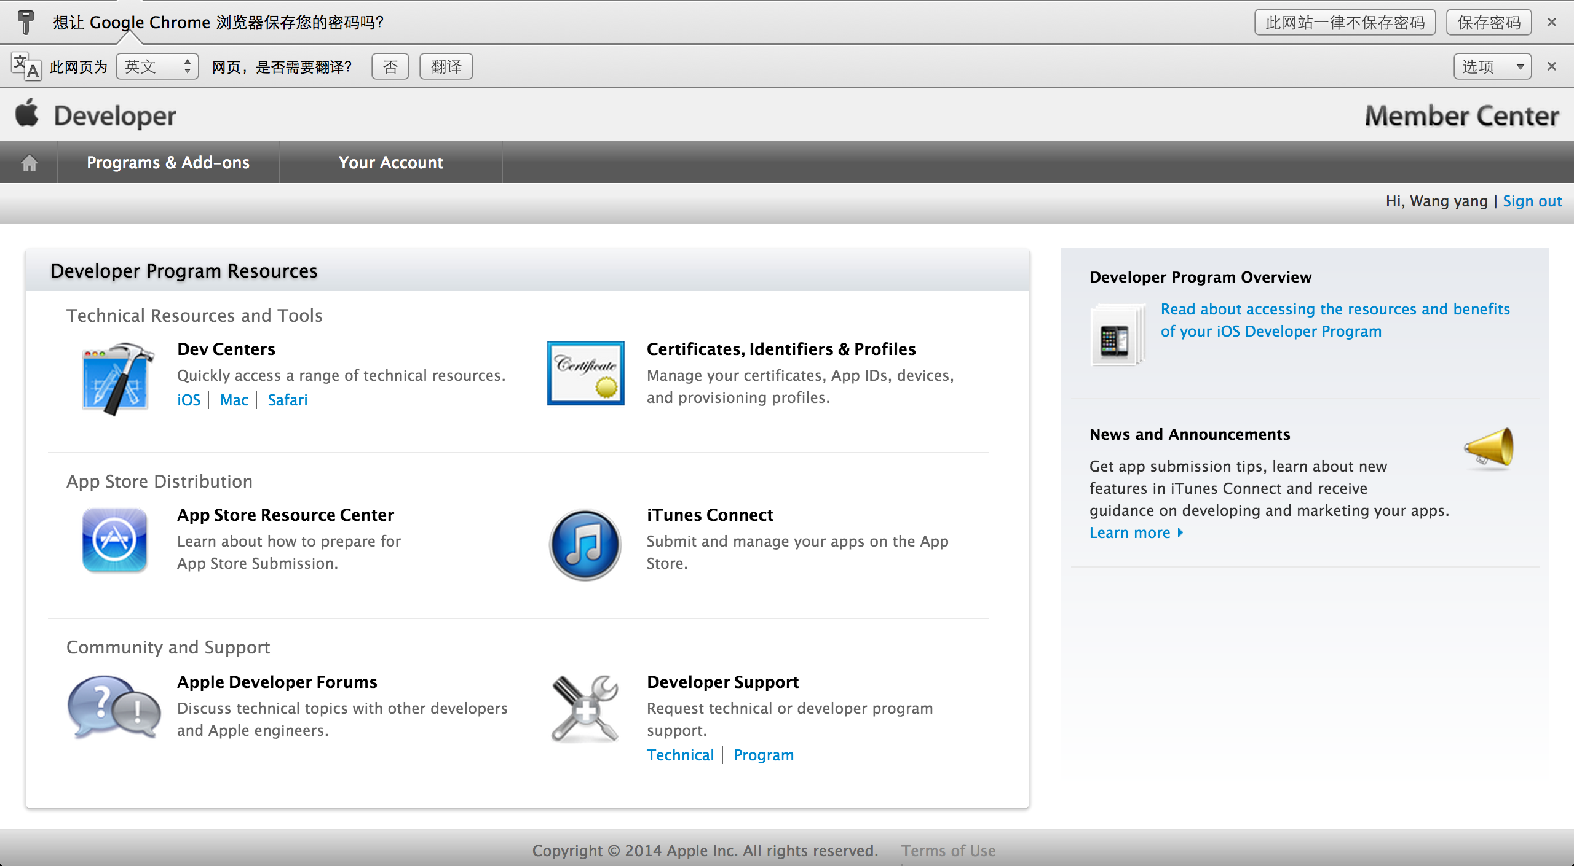Click the Copyright 2014 Apple Inc. text

click(x=705, y=851)
